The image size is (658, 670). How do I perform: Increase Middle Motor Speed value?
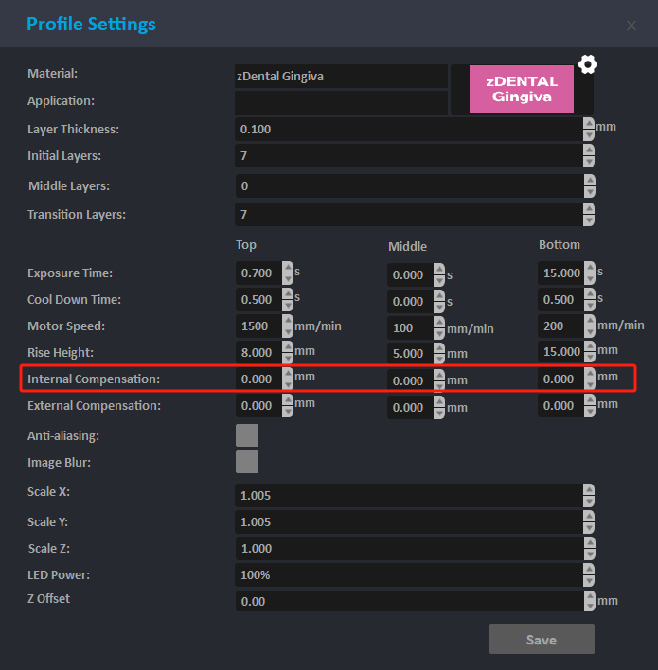coord(439,322)
